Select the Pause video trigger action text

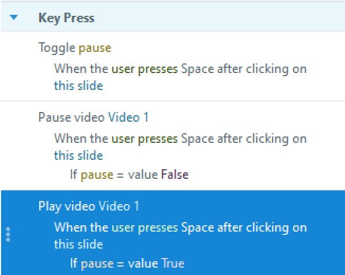[72, 117]
